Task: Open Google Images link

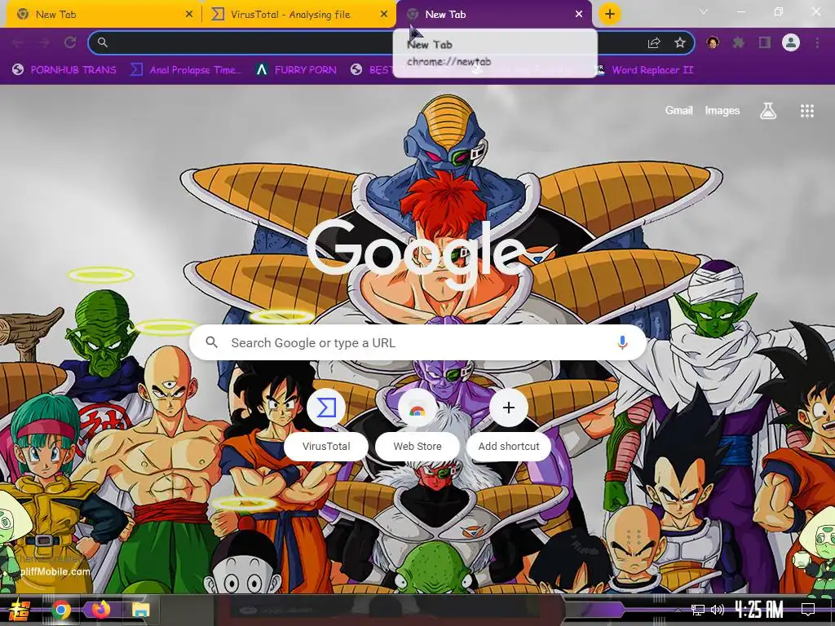Action: (x=722, y=110)
